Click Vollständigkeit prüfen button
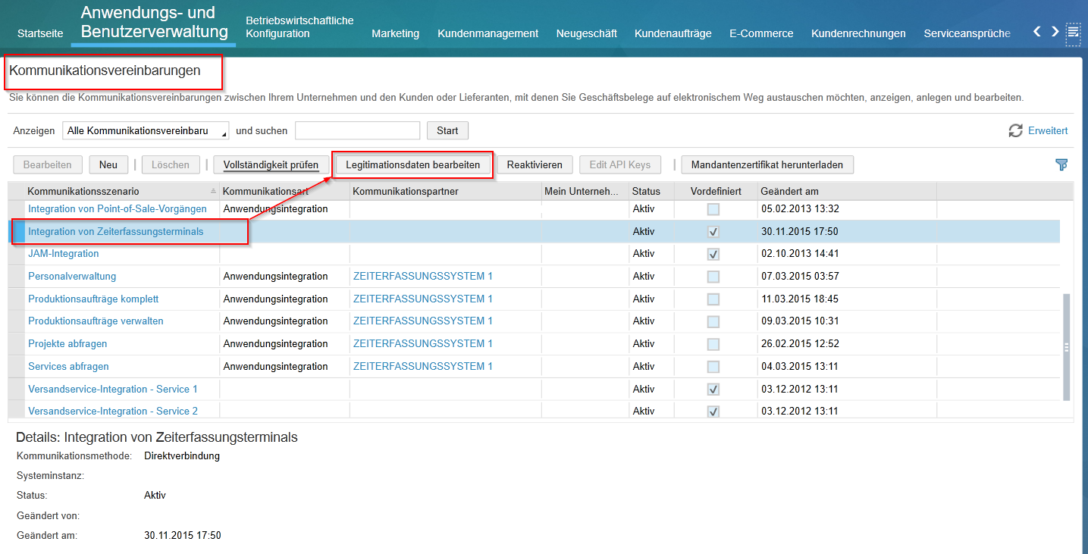 [x=271, y=164]
